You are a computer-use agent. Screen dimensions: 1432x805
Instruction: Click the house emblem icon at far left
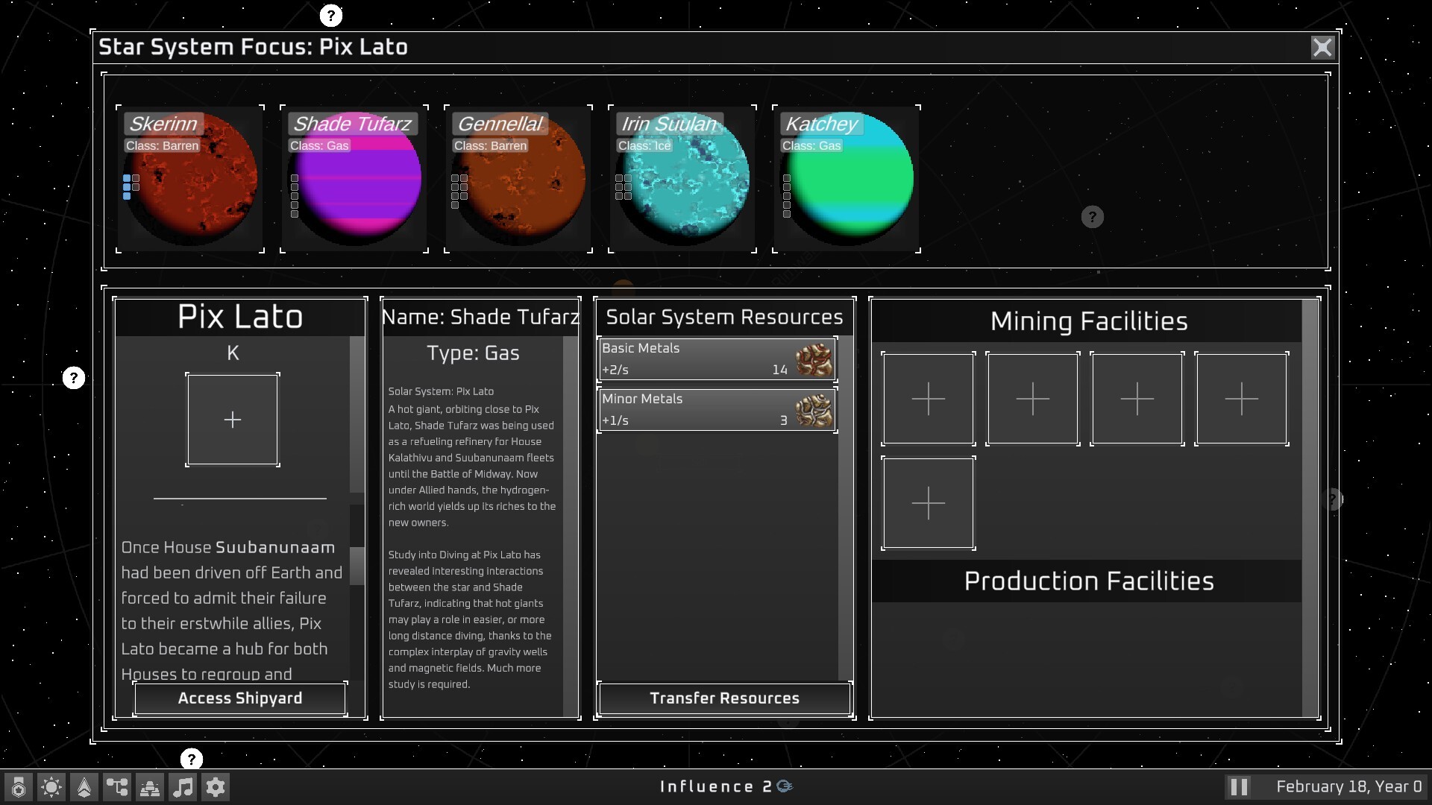18,786
